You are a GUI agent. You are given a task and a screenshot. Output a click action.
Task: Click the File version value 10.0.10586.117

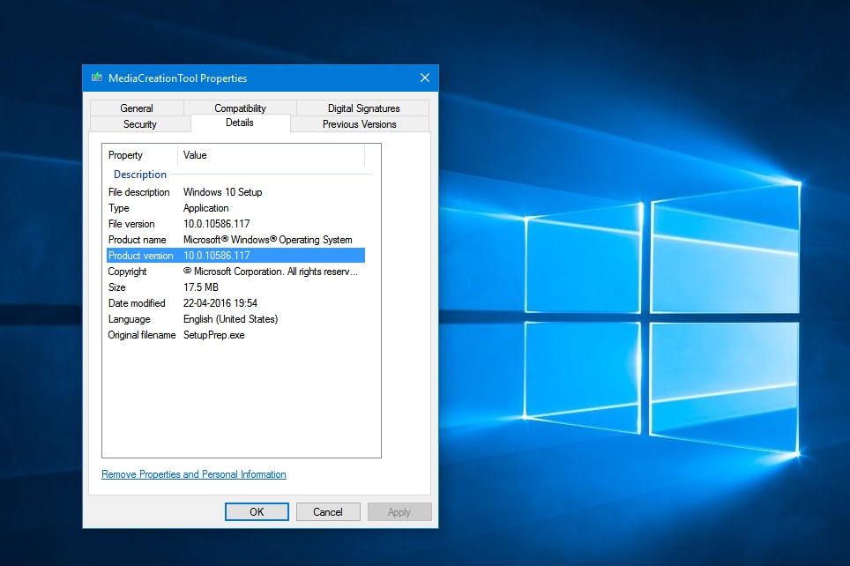[x=217, y=224]
